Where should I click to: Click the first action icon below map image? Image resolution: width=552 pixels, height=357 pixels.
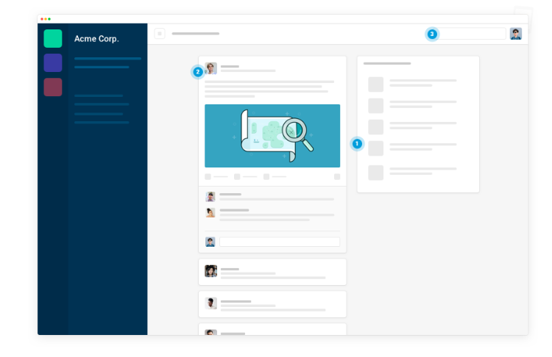click(x=208, y=177)
